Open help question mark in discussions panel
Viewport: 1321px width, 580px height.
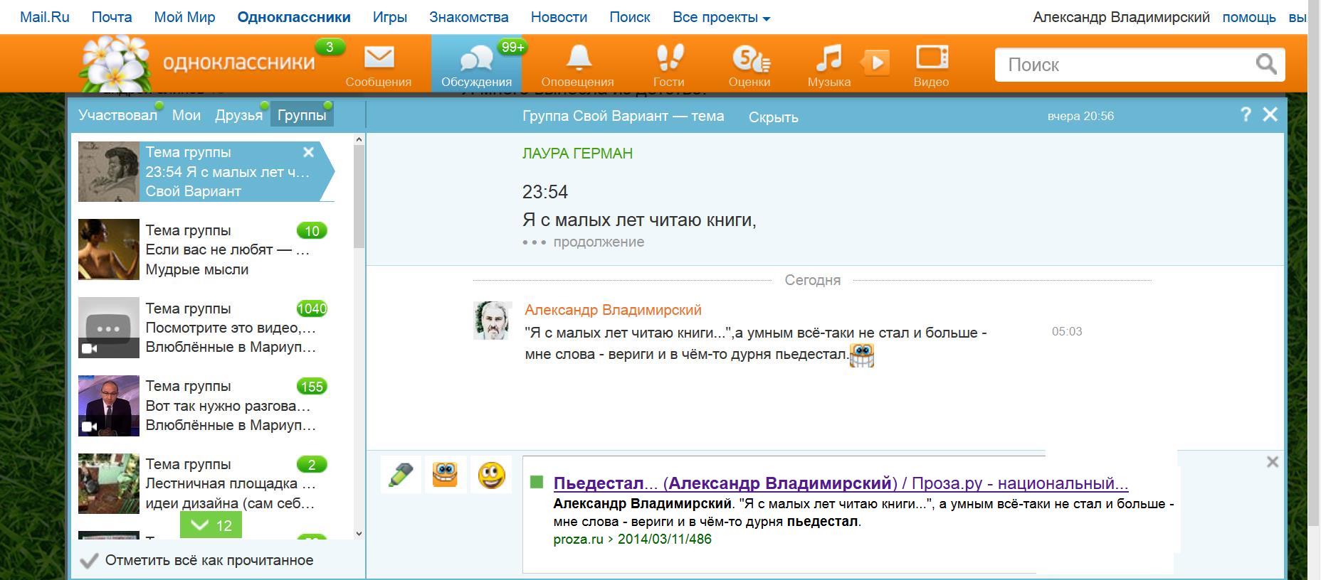pos(1246,114)
